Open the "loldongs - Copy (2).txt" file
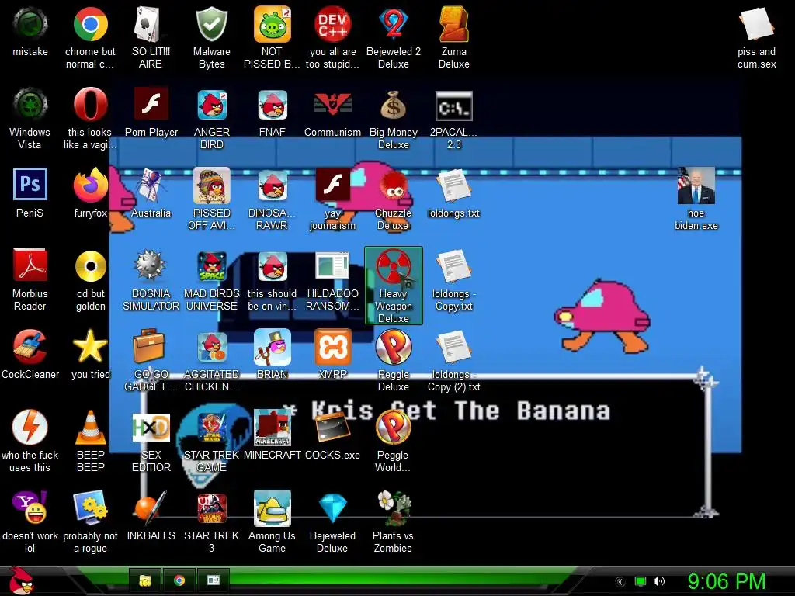Screen dimensions: 795x596 (x=453, y=347)
